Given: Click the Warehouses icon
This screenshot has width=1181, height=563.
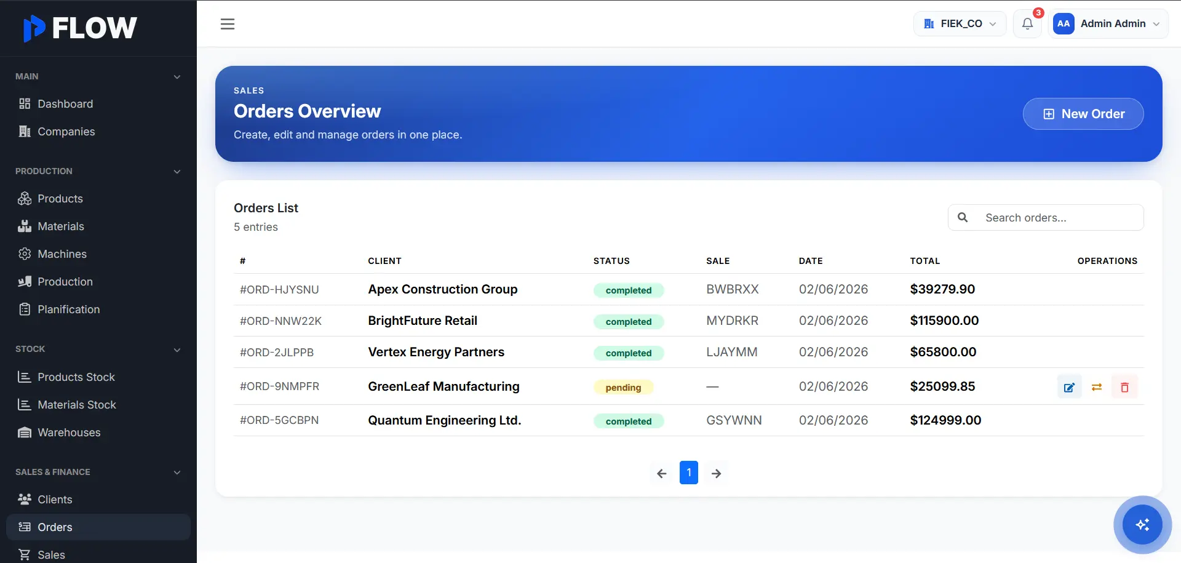Looking at the screenshot, I should pyautogui.click(x=25, y=432).
